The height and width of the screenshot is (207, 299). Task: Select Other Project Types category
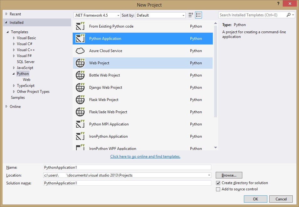[x=33, y=92]
